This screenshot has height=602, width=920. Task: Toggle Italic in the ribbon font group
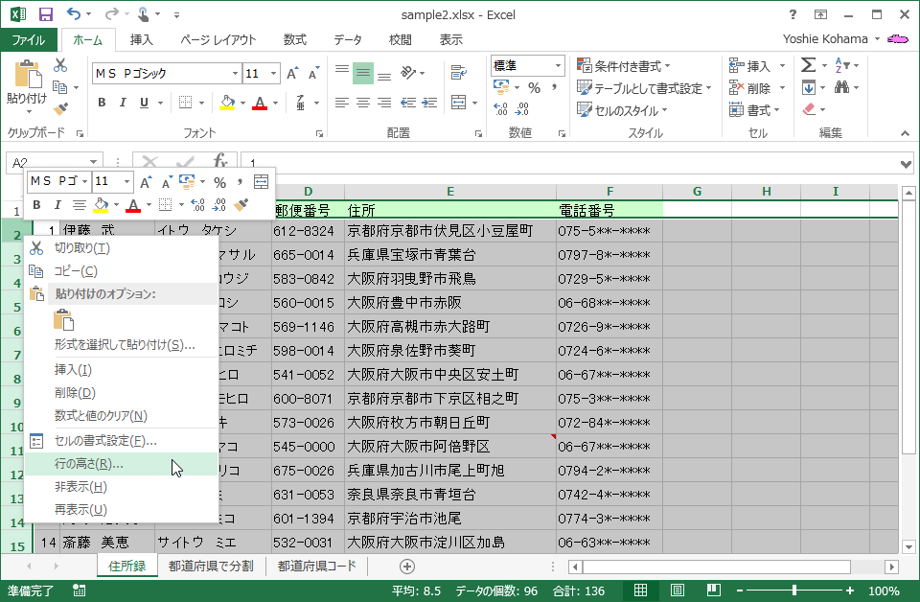[x=123, y=103]
